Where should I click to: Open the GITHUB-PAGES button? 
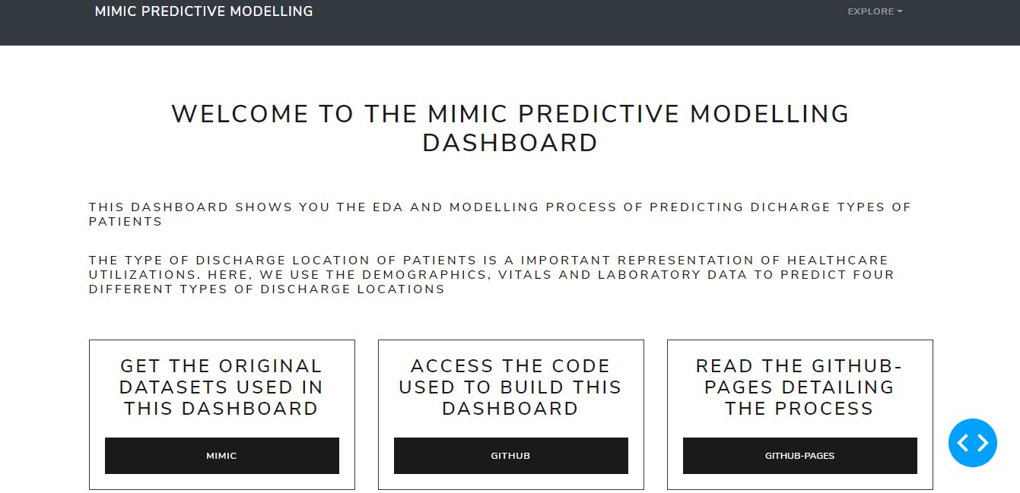tap(800, 456)
